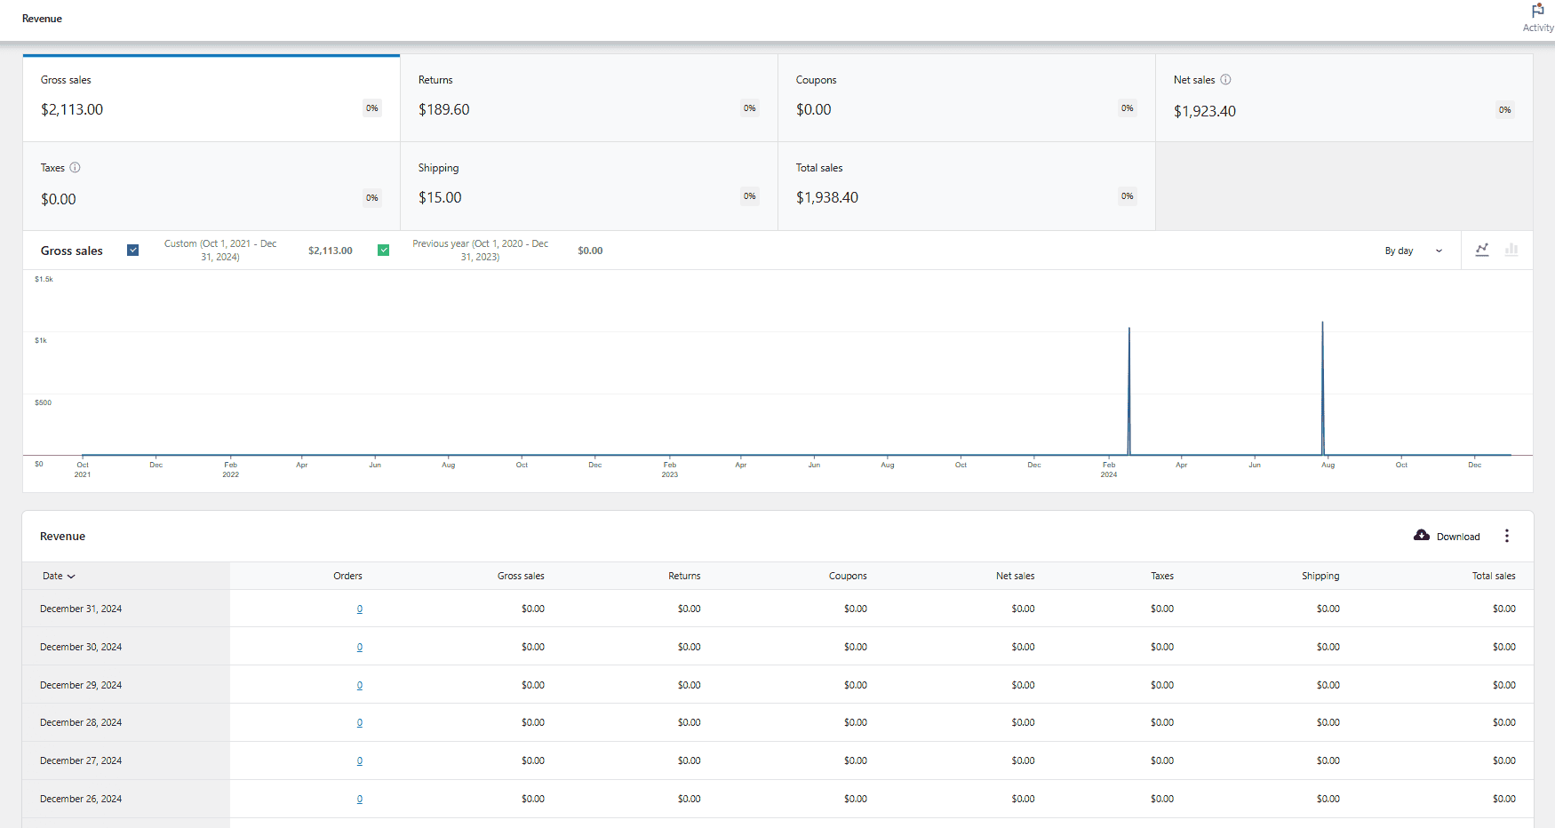Screen dimensions: 1555x828
Task: Click the August 2024 sales spike on chart
Action: 1321,391
